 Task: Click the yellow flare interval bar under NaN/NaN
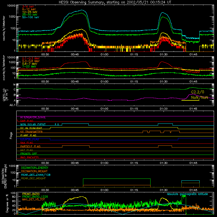tap(190, 100)
